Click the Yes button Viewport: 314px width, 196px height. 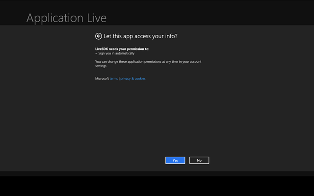(175, 160)
